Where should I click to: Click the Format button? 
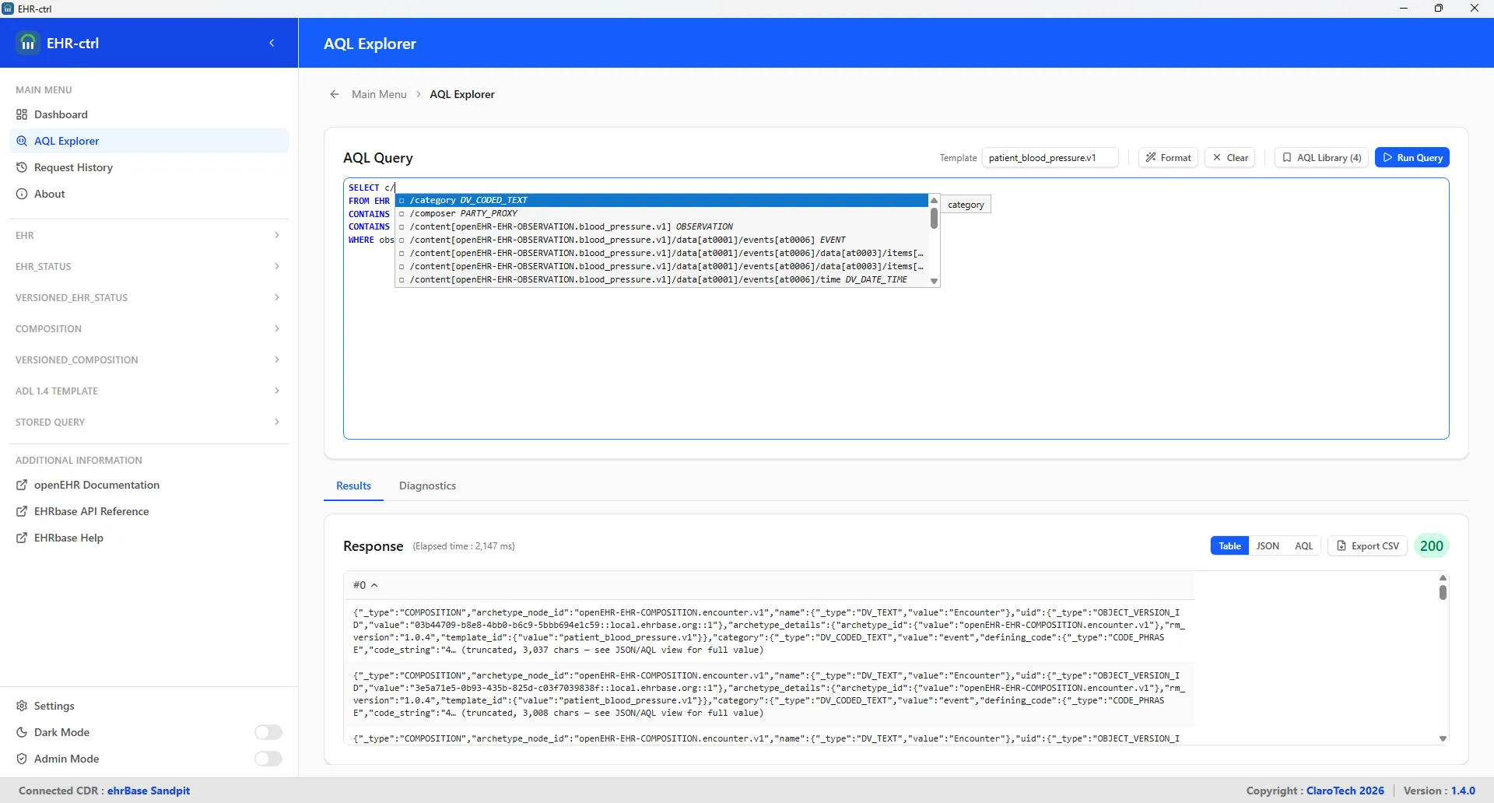click(x=1168, y=157)
